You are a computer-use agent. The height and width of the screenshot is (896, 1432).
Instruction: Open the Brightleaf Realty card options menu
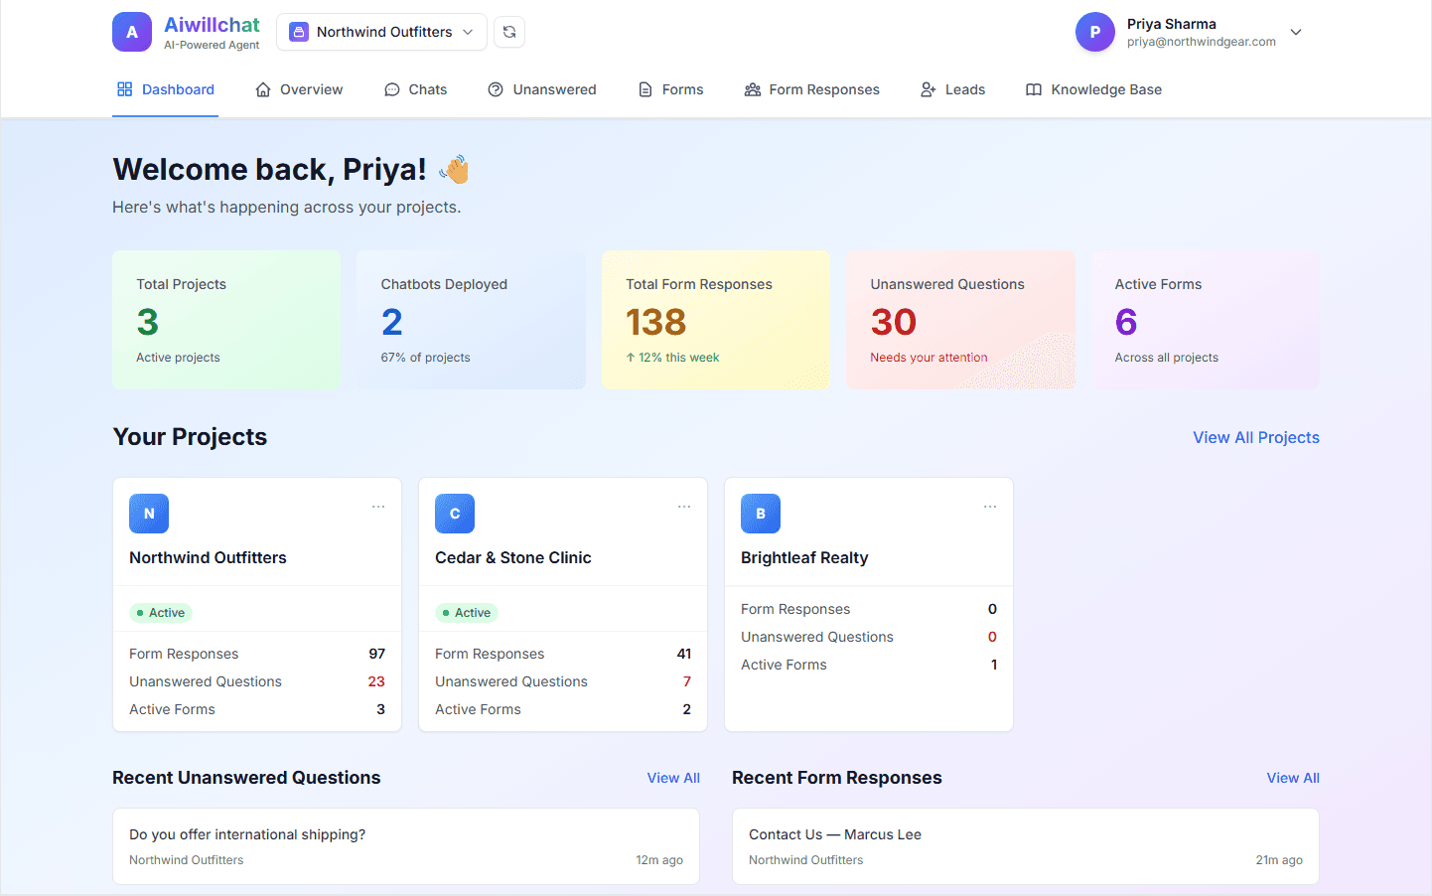point(990,507)
